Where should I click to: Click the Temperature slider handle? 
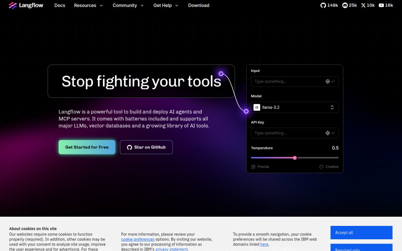point(295,158)
